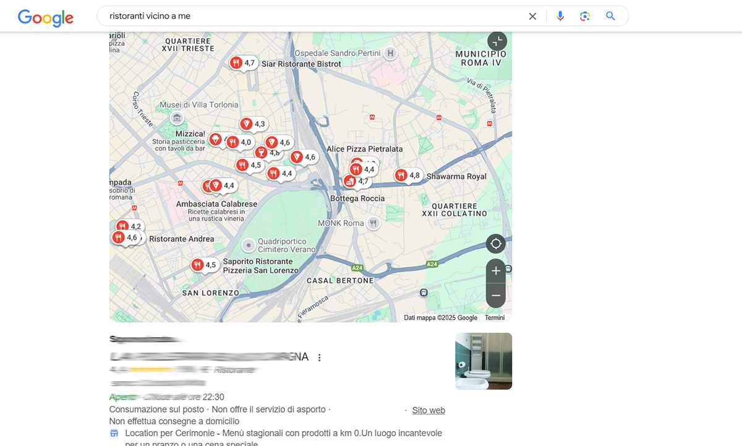Image resolution: width=742 pixels, height=446 pixels.
Task: Open more options for the restaurant listing
Action: click(320, 358)
